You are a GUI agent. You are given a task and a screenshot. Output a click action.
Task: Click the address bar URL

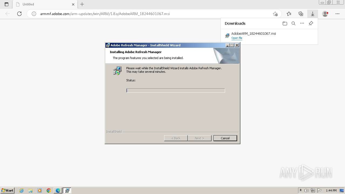coord(105,14)
